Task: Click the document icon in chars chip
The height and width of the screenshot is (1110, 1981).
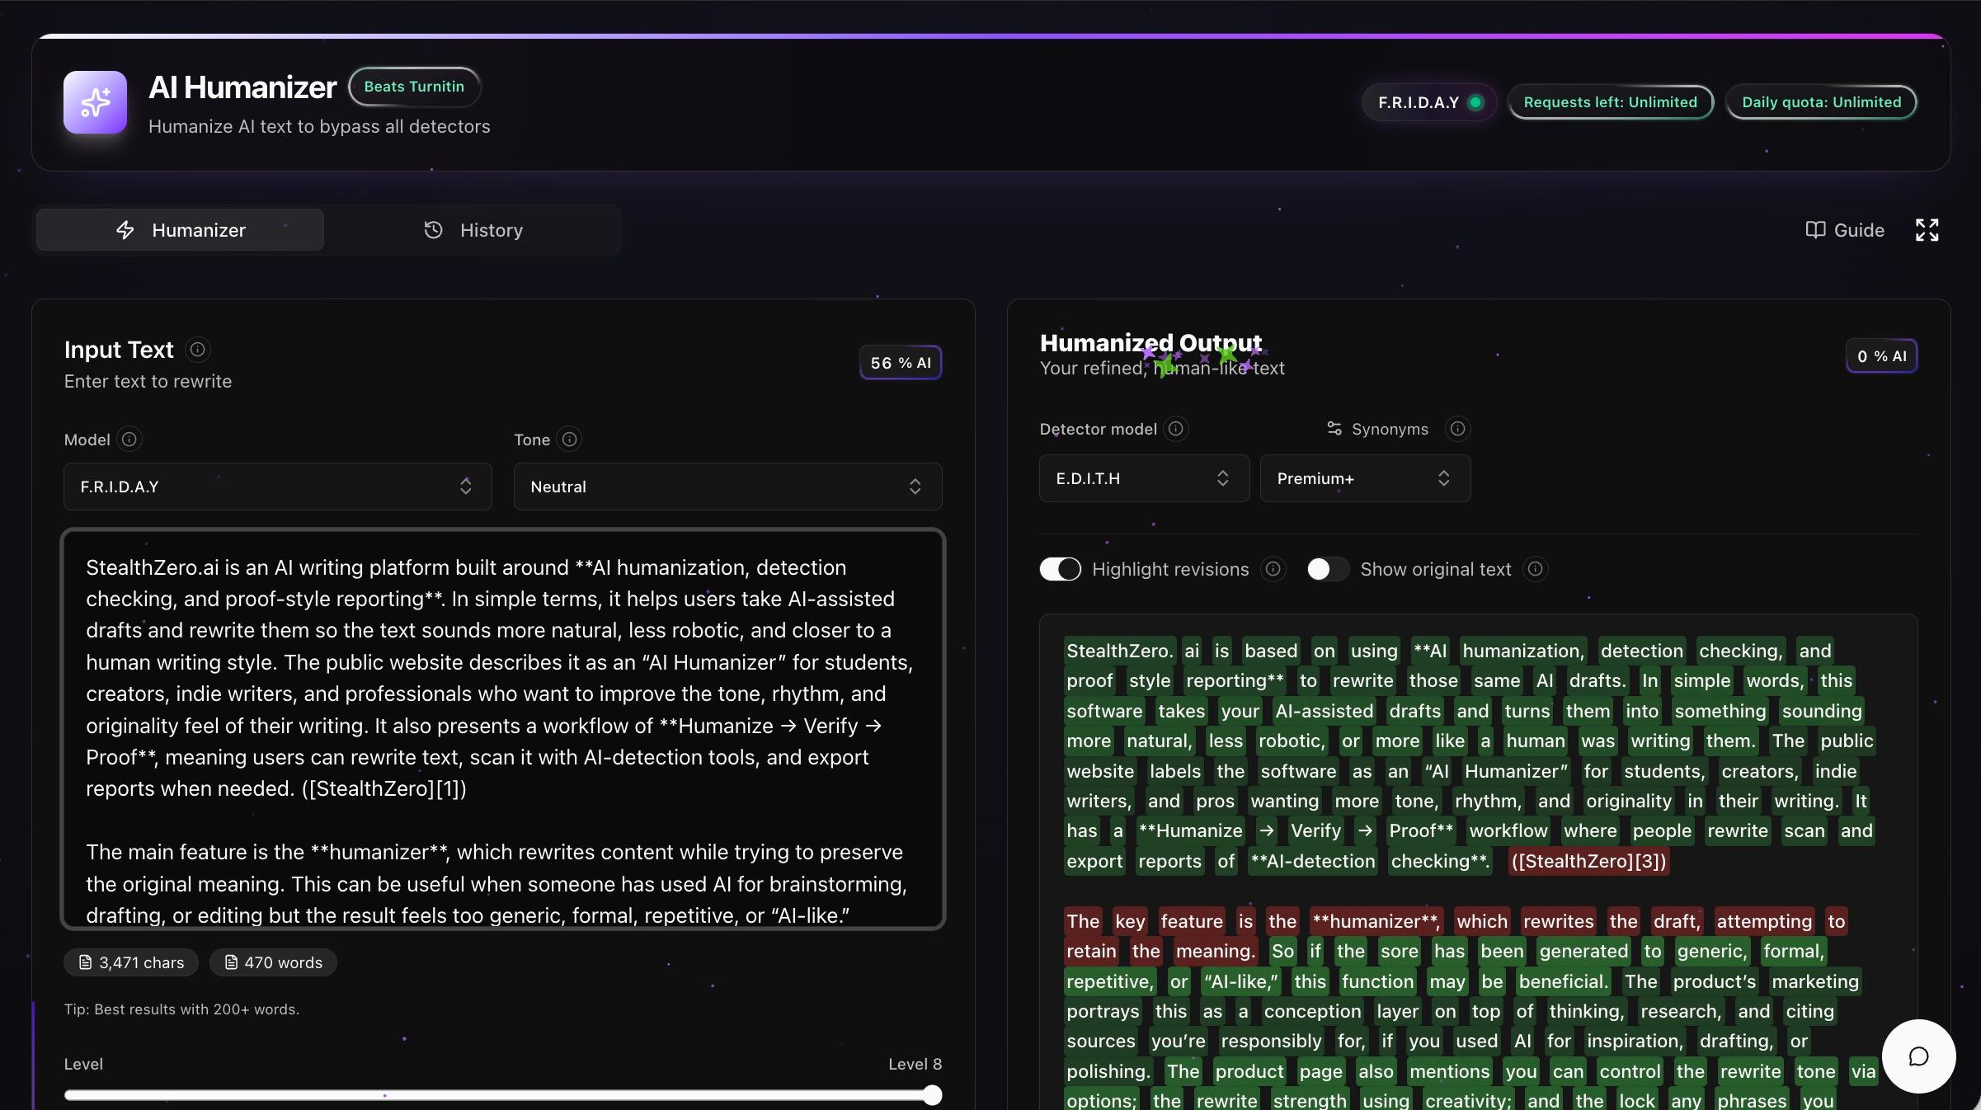Action: pos(85,962)
